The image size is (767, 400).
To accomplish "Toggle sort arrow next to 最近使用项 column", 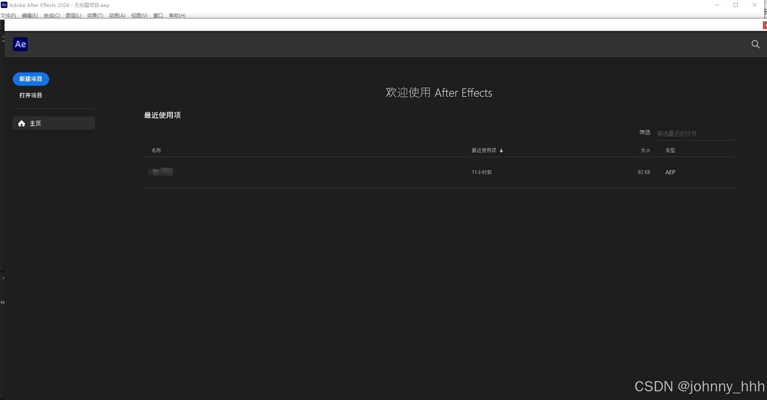I will [501, 150].
